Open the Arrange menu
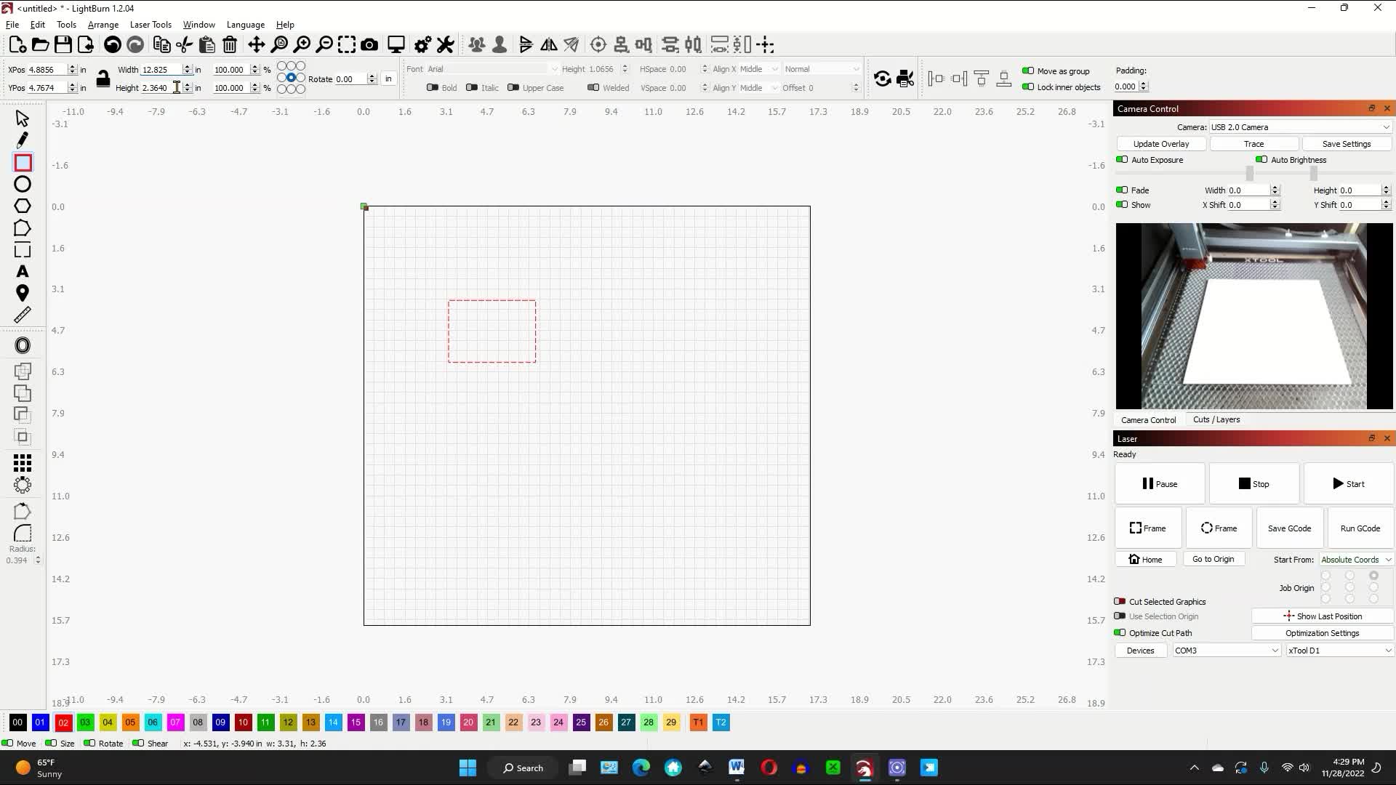 coord(103,24)
